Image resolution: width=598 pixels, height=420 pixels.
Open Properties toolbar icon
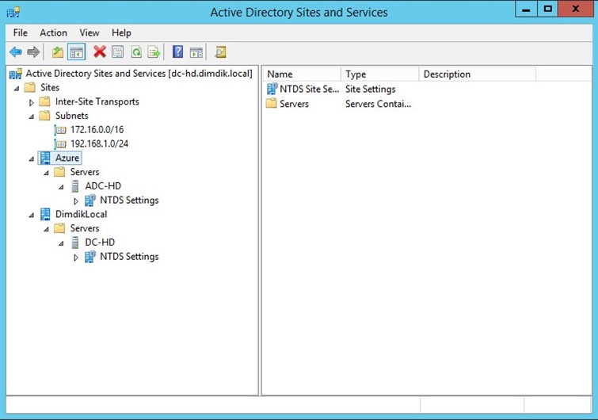118,52
